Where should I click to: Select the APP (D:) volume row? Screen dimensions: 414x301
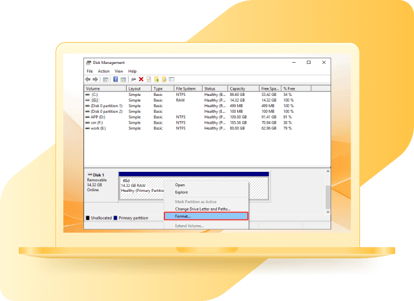(207, 117)
